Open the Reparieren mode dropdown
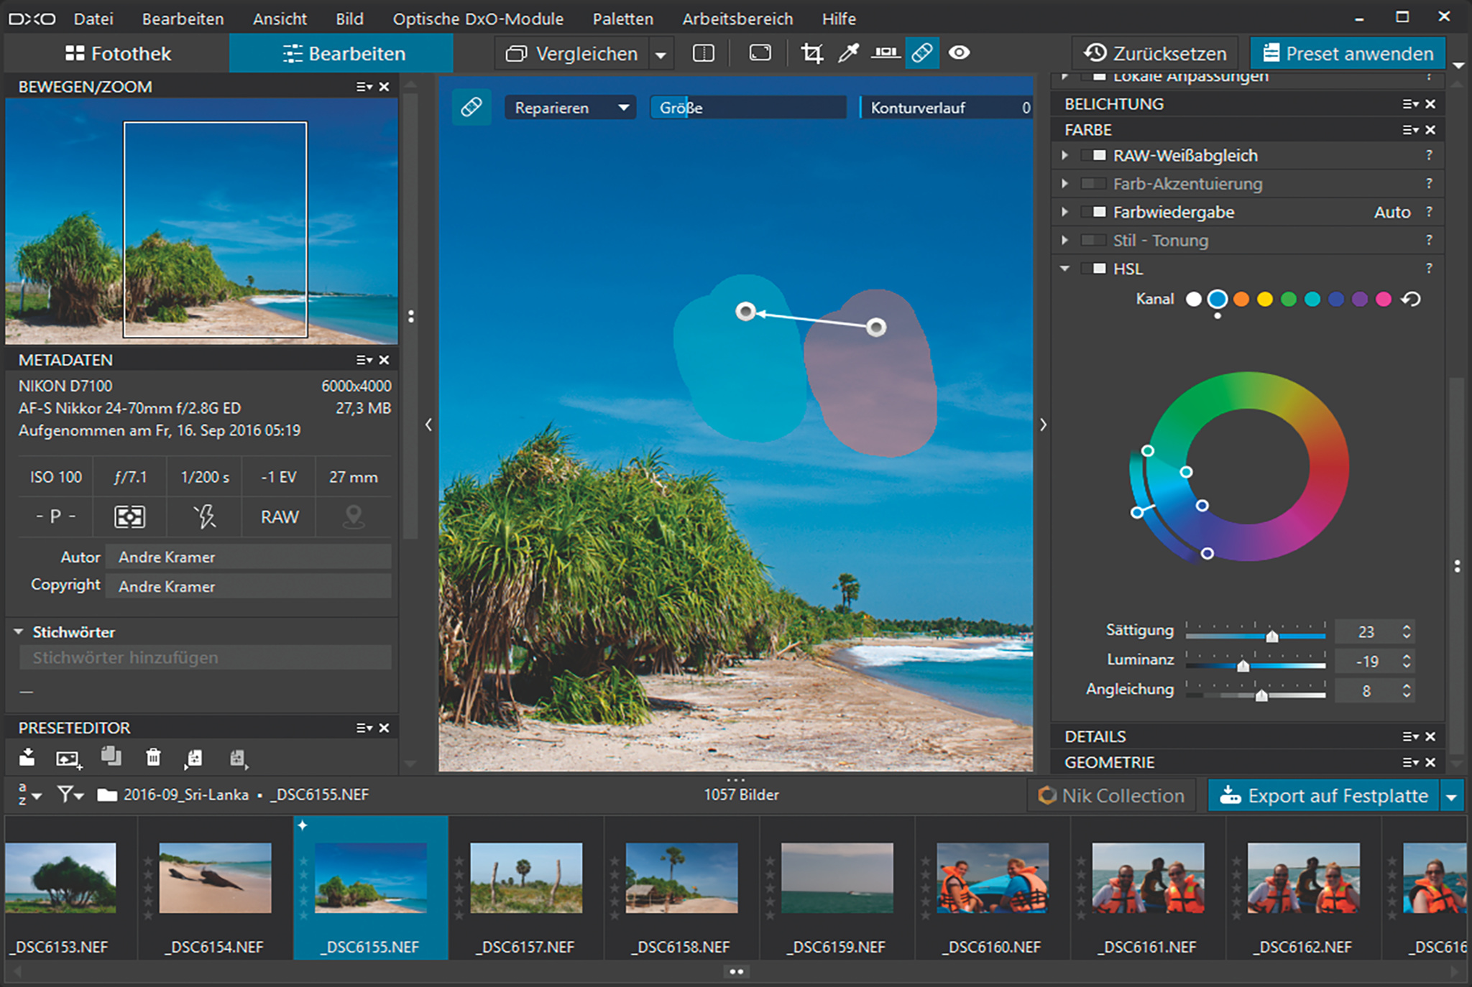The image size is (1472, 987). tap(569, 108)
